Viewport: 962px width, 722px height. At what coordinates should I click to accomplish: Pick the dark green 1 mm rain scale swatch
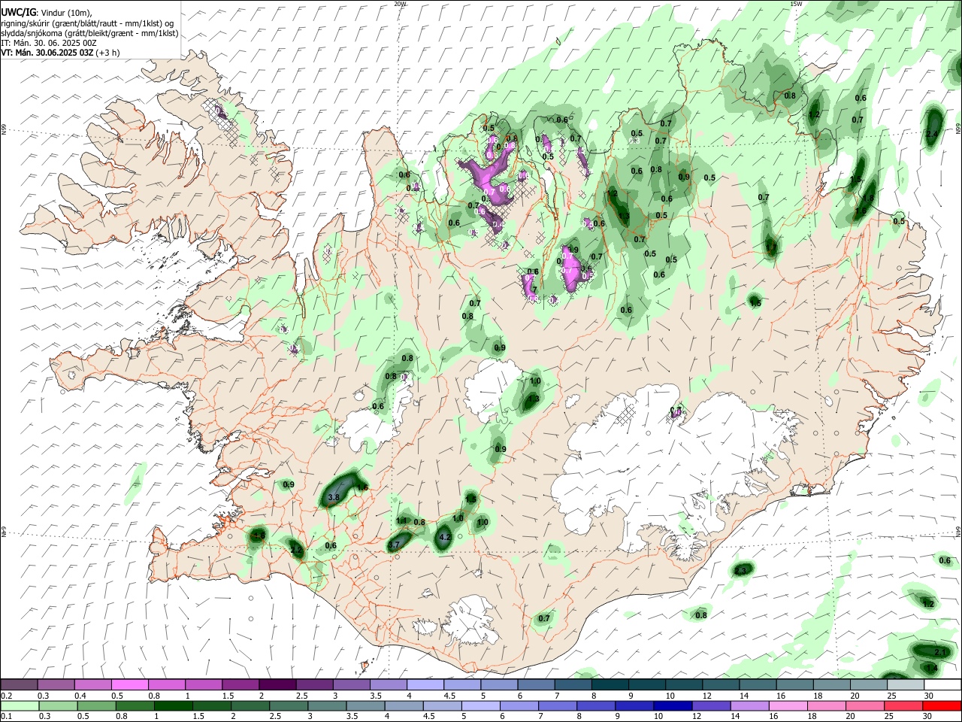click(174, 705)
